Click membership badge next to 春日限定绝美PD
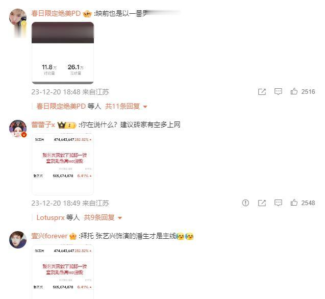Viewport: 325px width, 299px height. [87, 14]
